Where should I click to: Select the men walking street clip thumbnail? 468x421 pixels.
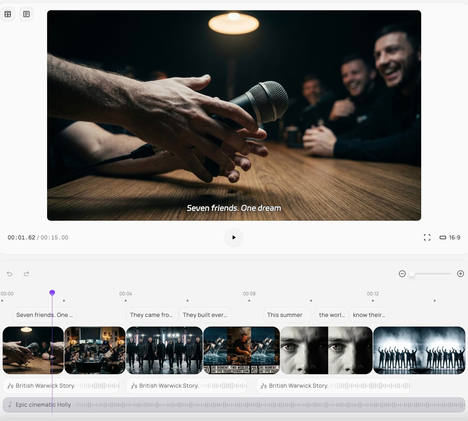(x=164, y=350)
